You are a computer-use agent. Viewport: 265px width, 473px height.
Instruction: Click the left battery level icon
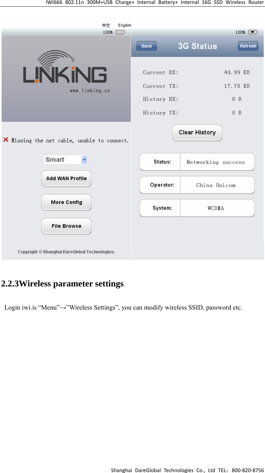pyautogui.click(x=120, y=32)
